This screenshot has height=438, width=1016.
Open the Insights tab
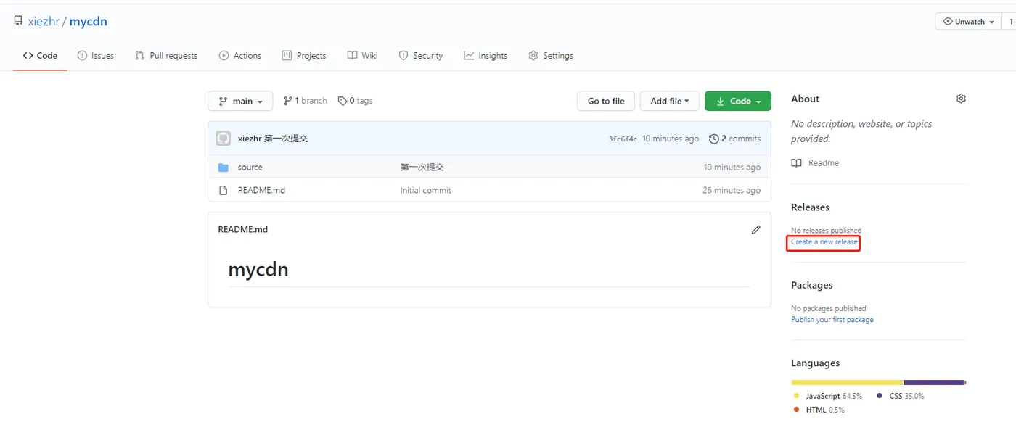click(x=486, y=55)
